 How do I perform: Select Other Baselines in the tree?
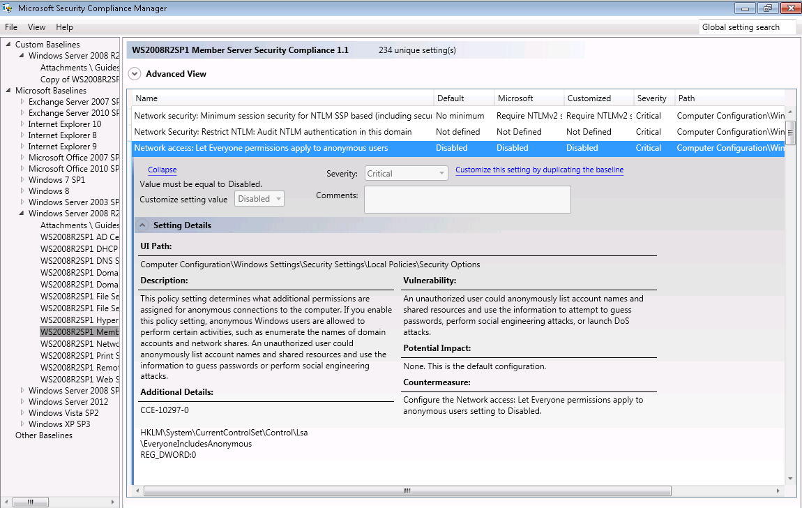[x=43, y=435]
